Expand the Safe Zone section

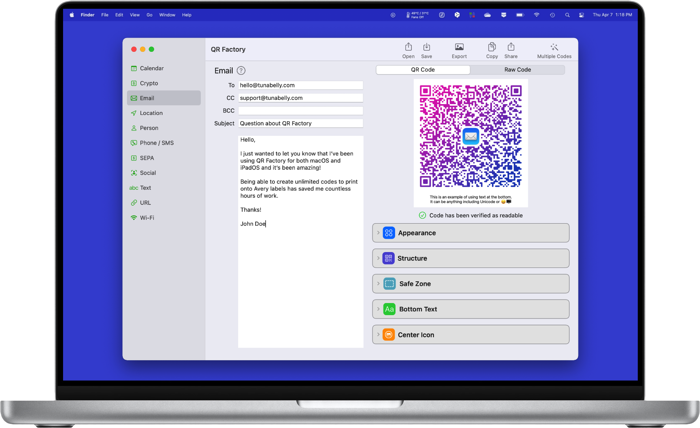coord(470,284)
